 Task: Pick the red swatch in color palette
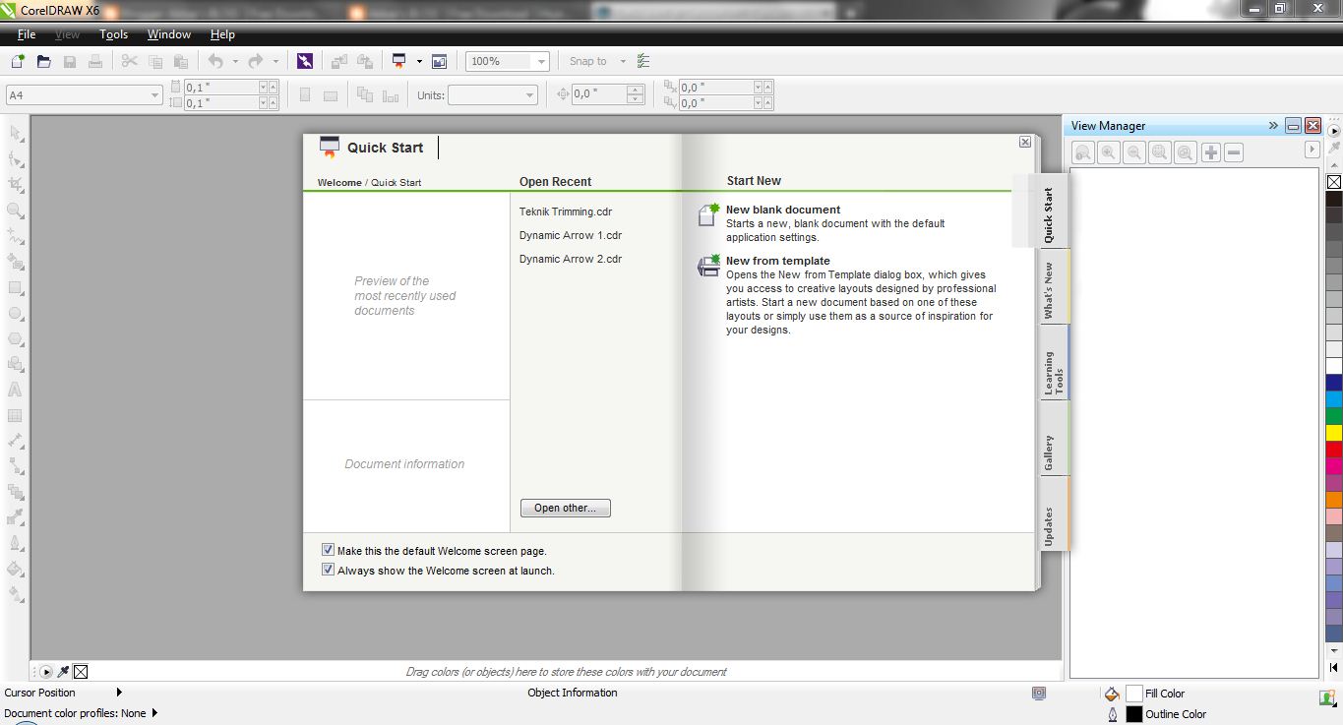coord(1334,449)
